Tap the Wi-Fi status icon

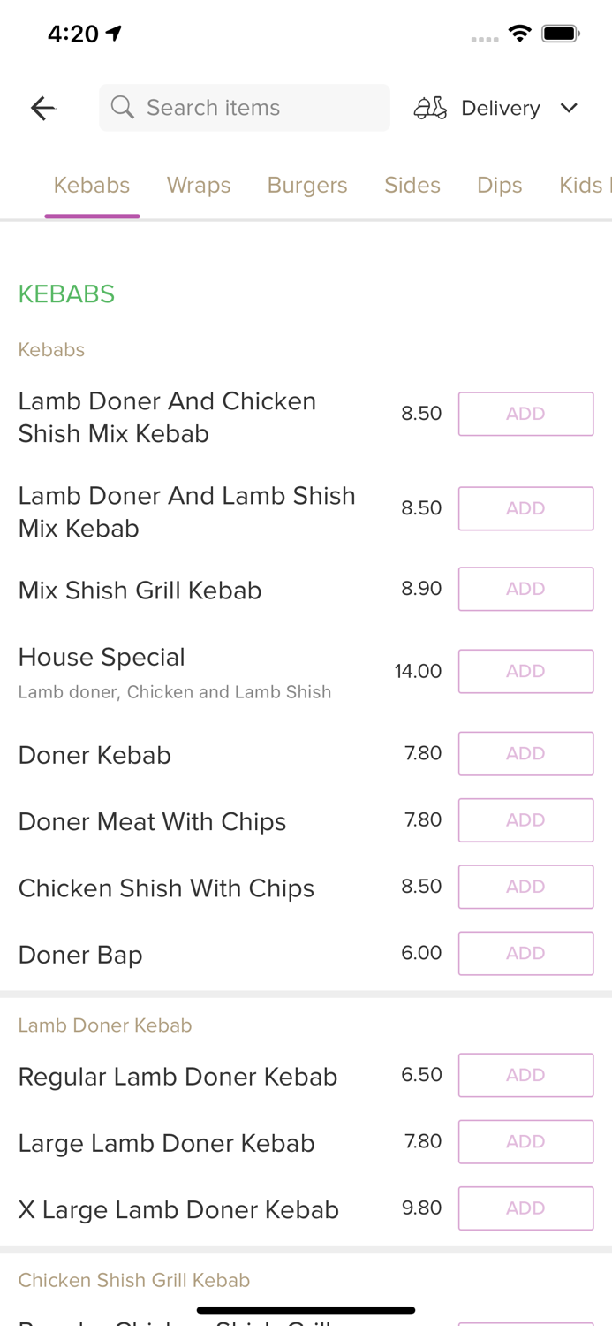click(x=520, y=34)
